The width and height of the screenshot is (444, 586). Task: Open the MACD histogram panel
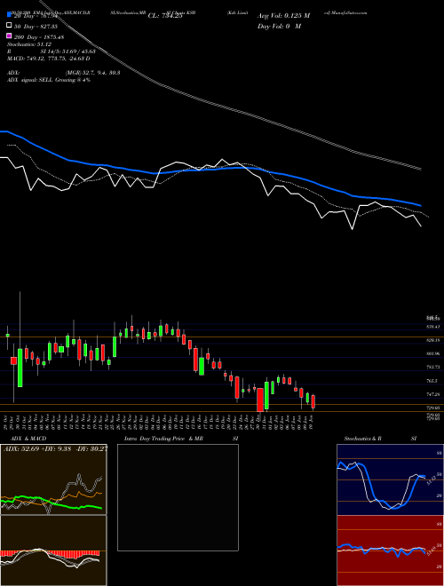point(53,550)
